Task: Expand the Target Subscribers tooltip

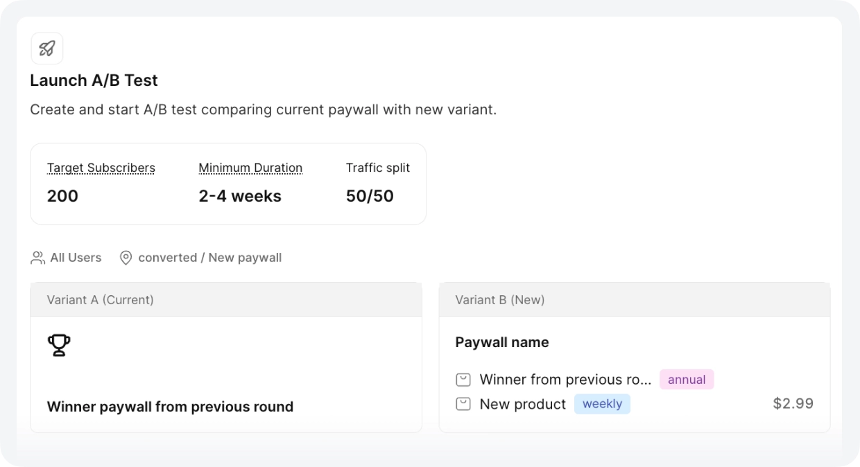Action: pos(101,168)
